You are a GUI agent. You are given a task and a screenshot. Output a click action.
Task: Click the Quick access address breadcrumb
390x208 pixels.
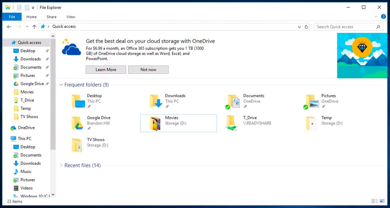(64, 27)
